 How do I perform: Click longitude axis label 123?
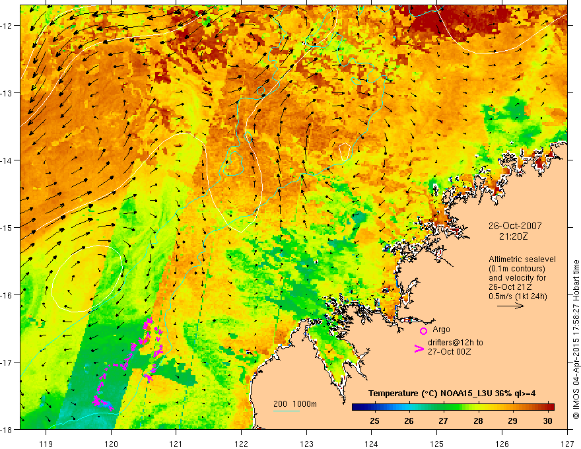point(306,444)
